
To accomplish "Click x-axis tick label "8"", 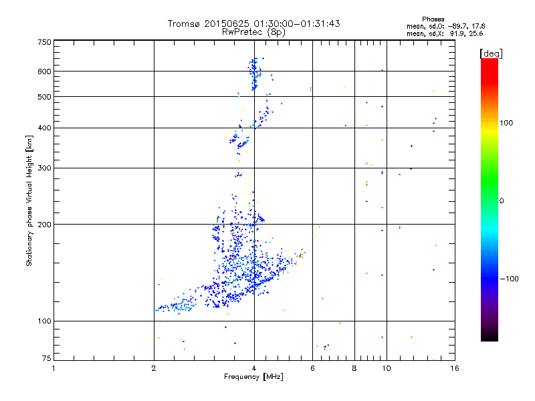I will click(x=354, y=368).
